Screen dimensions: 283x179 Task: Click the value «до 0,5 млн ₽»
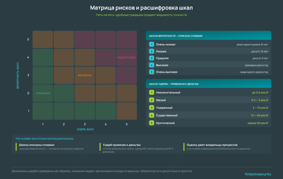[260, 92]
